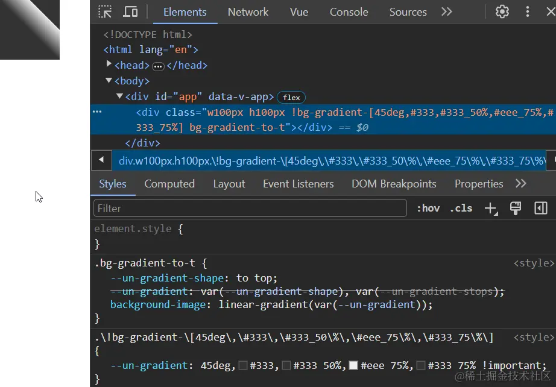Toggle the :hov element state panel
The height and width of the screenshot is (387, 556).
click(428, 208)
